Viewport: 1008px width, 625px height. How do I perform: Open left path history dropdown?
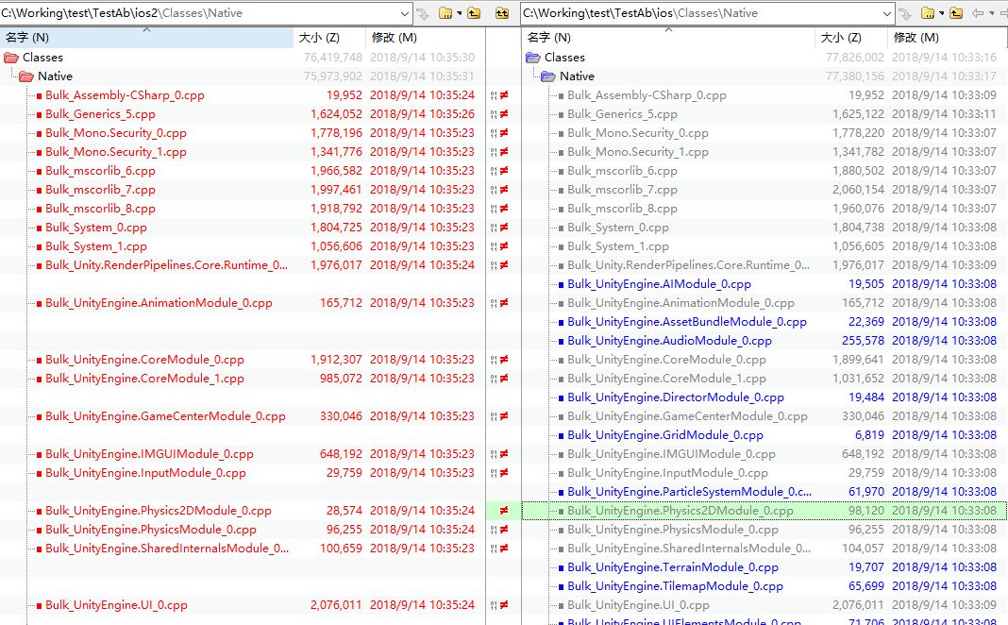[404, 13]
